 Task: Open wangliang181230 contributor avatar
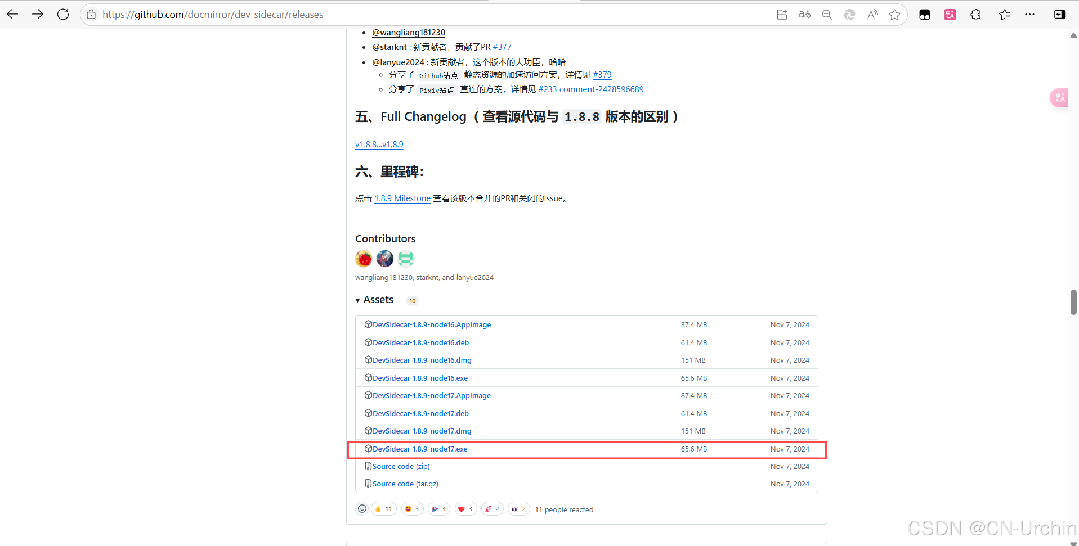(x=364, y=259)
